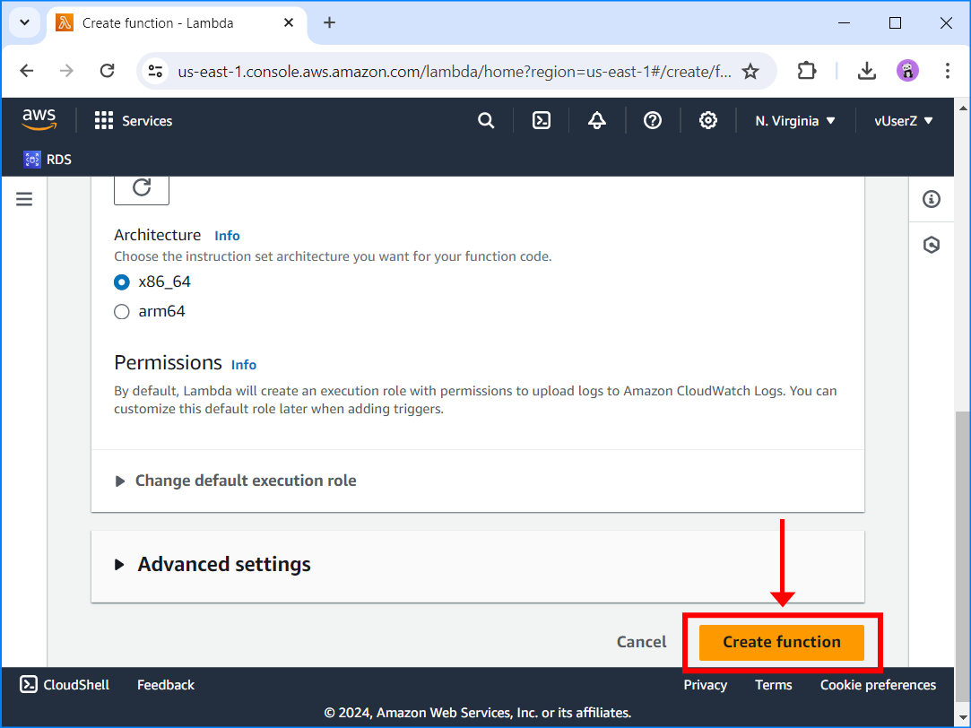Select the arm64 architecture option
Screen dimensions: 971x728
pos(121,311)
